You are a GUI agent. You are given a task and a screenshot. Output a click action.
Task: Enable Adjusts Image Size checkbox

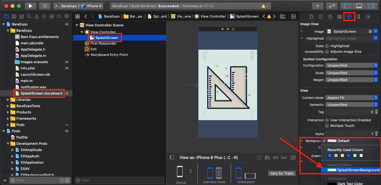coord(327,52)
